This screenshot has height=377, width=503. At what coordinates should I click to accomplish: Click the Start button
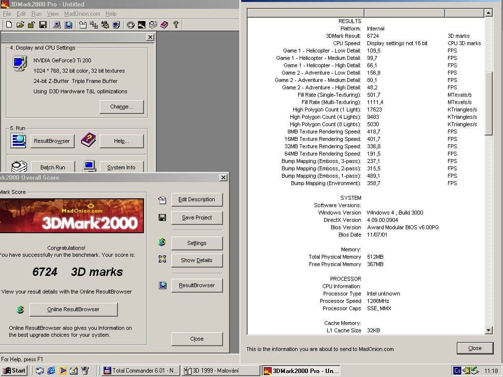15,371
